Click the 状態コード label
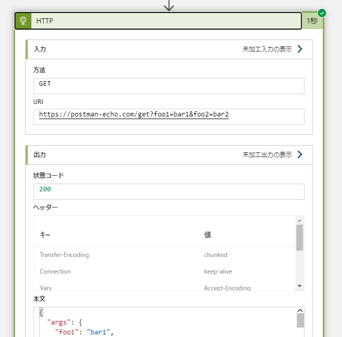The width and height of the screenshot is (342, 337). (48, 176)
